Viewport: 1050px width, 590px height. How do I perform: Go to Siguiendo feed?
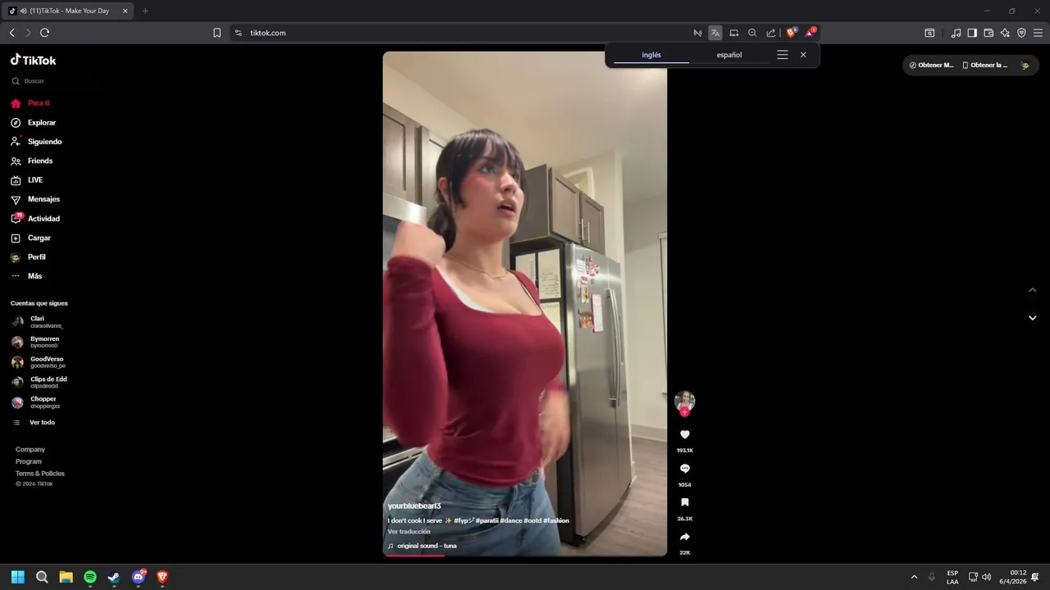pyautogui.click(x=36, y=142)
